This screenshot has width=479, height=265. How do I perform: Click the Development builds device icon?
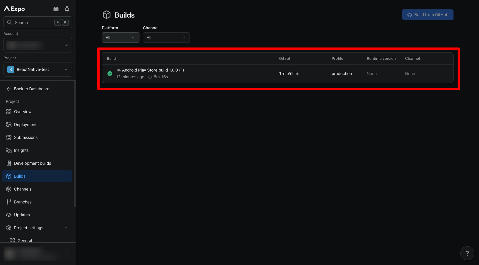pos(9,163)
